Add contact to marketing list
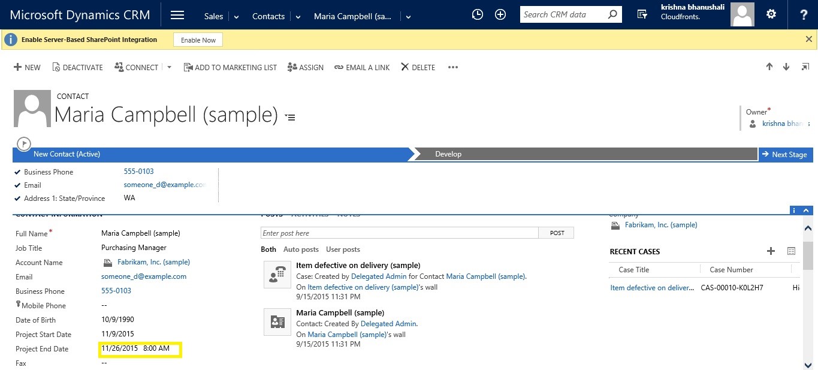The image size is (818, 370). click(230, 67)
